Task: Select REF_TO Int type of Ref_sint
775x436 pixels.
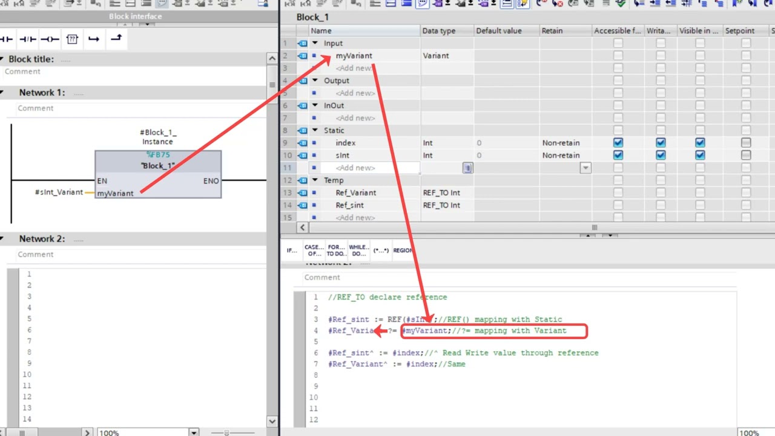Action: pos(441,205)
